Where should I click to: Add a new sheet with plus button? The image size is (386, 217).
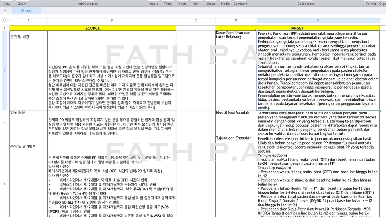(5, 10)
